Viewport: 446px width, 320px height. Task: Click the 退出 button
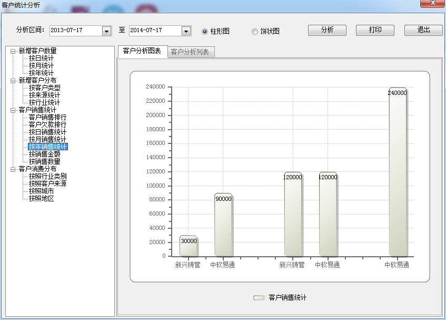pyautogui.click(x=423, y=30)
